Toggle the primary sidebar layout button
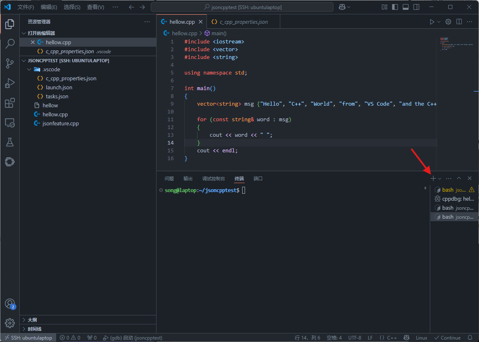 click(x=395, y=7)
